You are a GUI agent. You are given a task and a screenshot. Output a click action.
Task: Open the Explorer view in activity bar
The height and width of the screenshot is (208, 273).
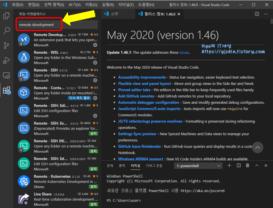pos(6,16)
